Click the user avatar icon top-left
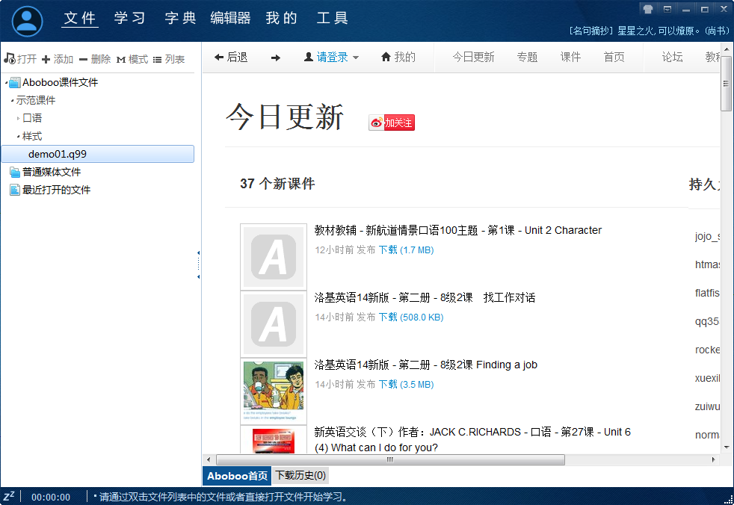Viewport: 734px width, 505px height. tap(26, 20)
